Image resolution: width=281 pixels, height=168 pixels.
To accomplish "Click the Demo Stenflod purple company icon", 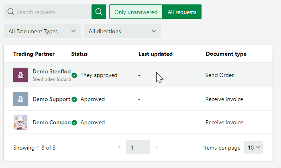I will [x=20, y=75].
